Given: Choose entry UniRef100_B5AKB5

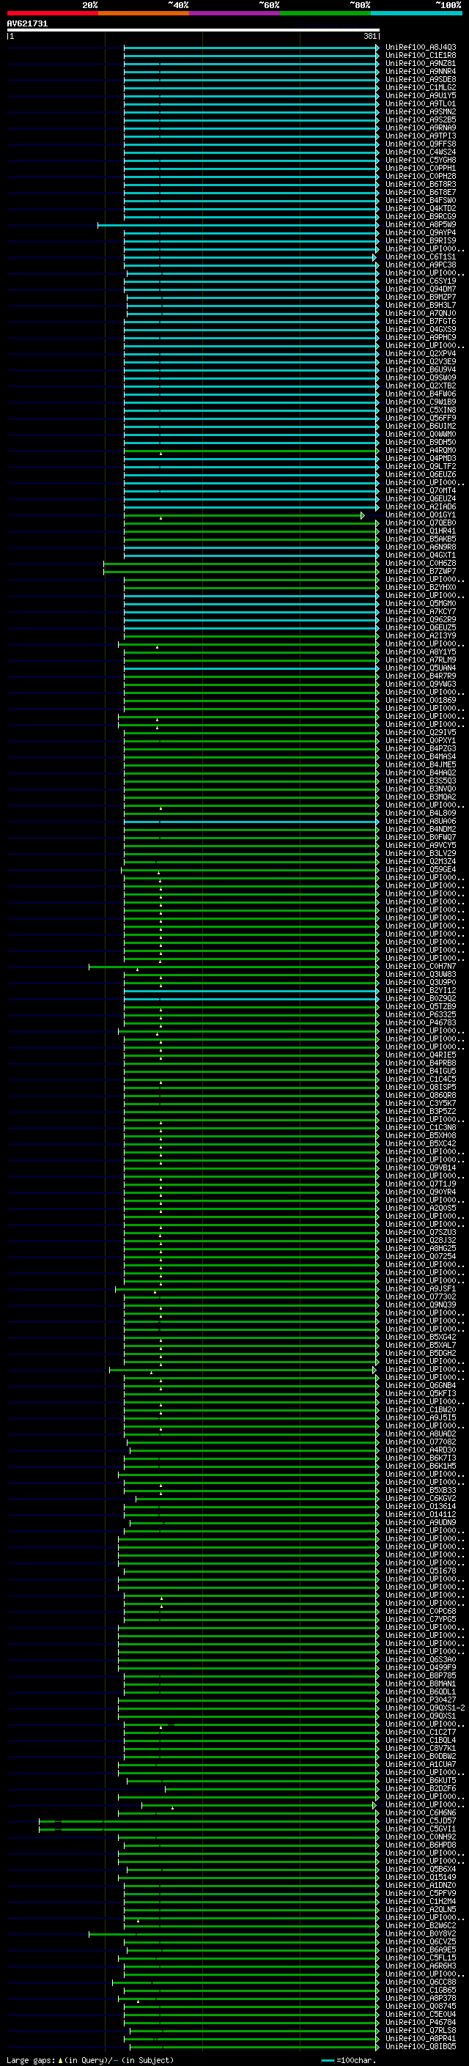Looking at the screenshot, I should coord(421,539).
